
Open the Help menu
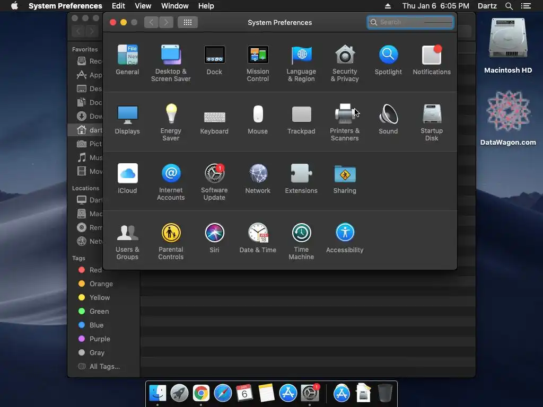click(x=206, y=6)
